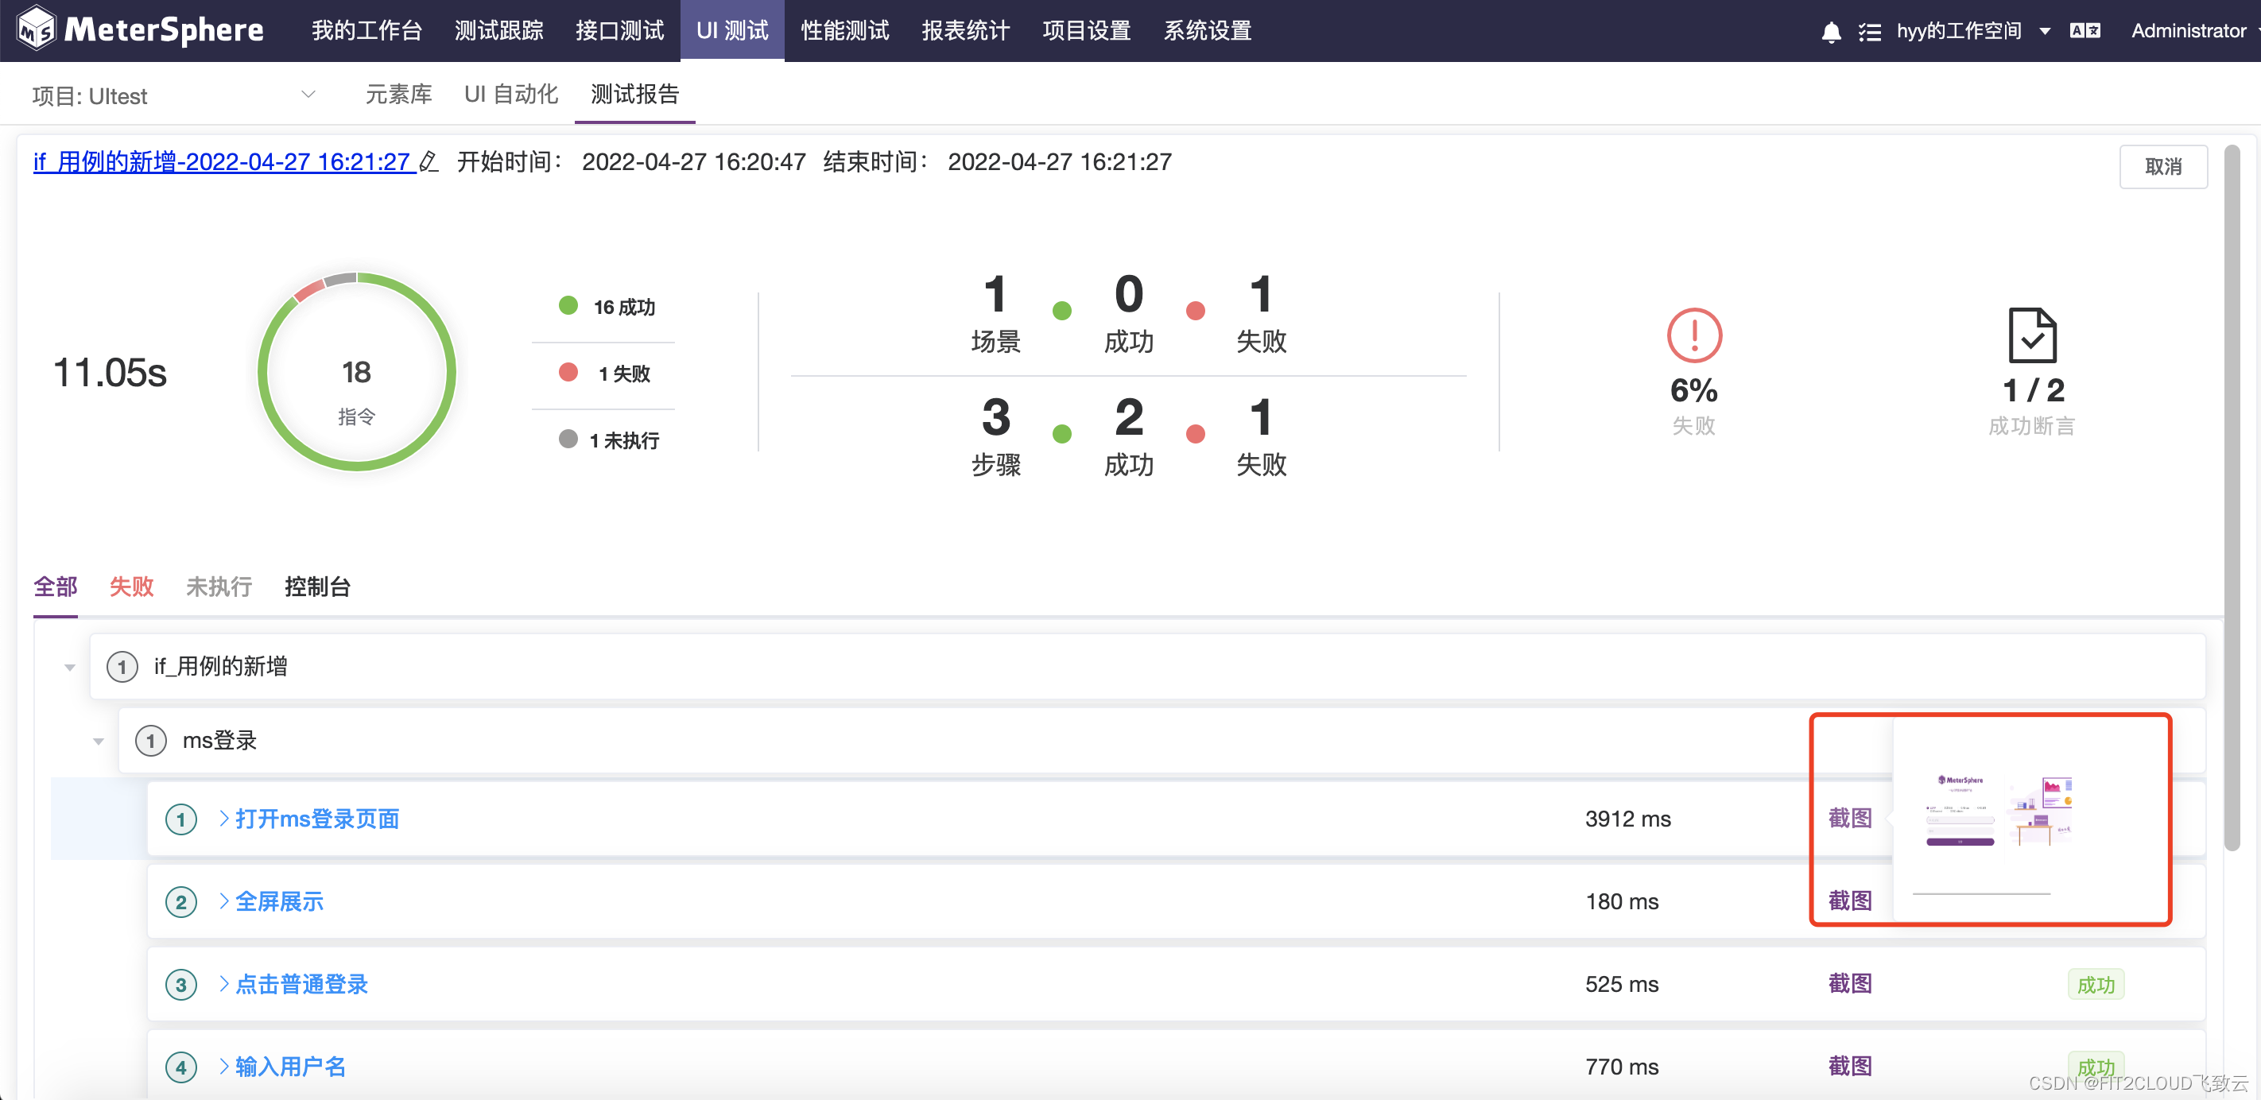Viewport: 2261px width, 1100px height.
Task: Open the 控制台 tab
Action: 317,586
